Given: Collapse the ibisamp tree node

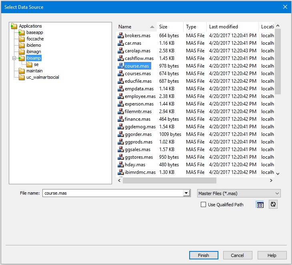Looking at the screenshot, I should click(x=14, y=58).
